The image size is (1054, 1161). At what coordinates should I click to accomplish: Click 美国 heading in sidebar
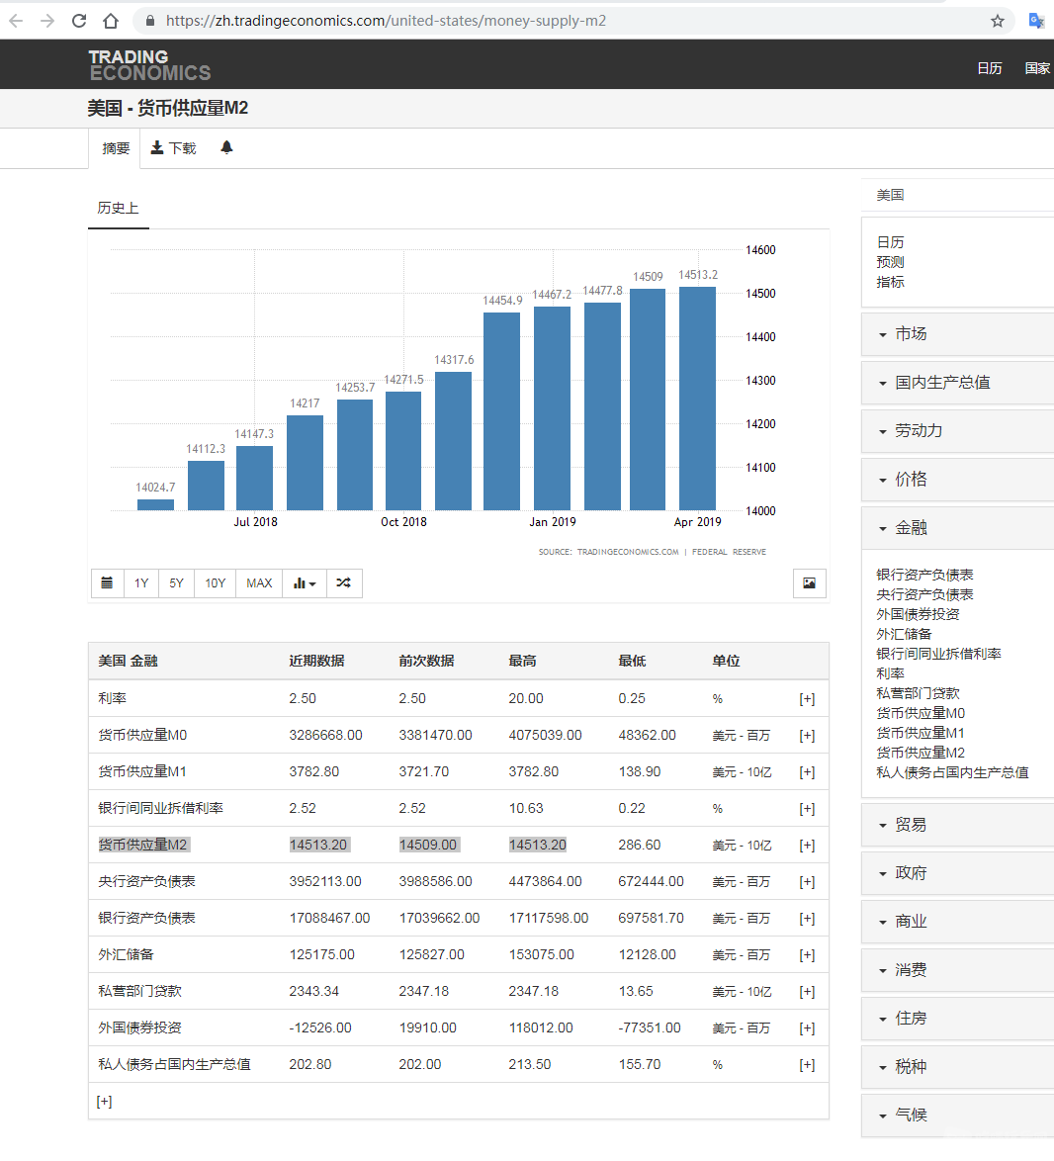(890, 195)
